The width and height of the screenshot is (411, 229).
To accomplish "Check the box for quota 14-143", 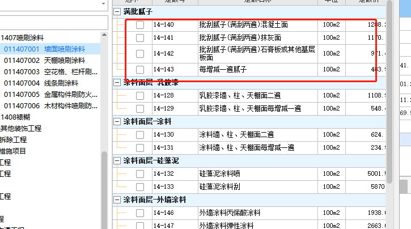I will [x=140, y=70].
